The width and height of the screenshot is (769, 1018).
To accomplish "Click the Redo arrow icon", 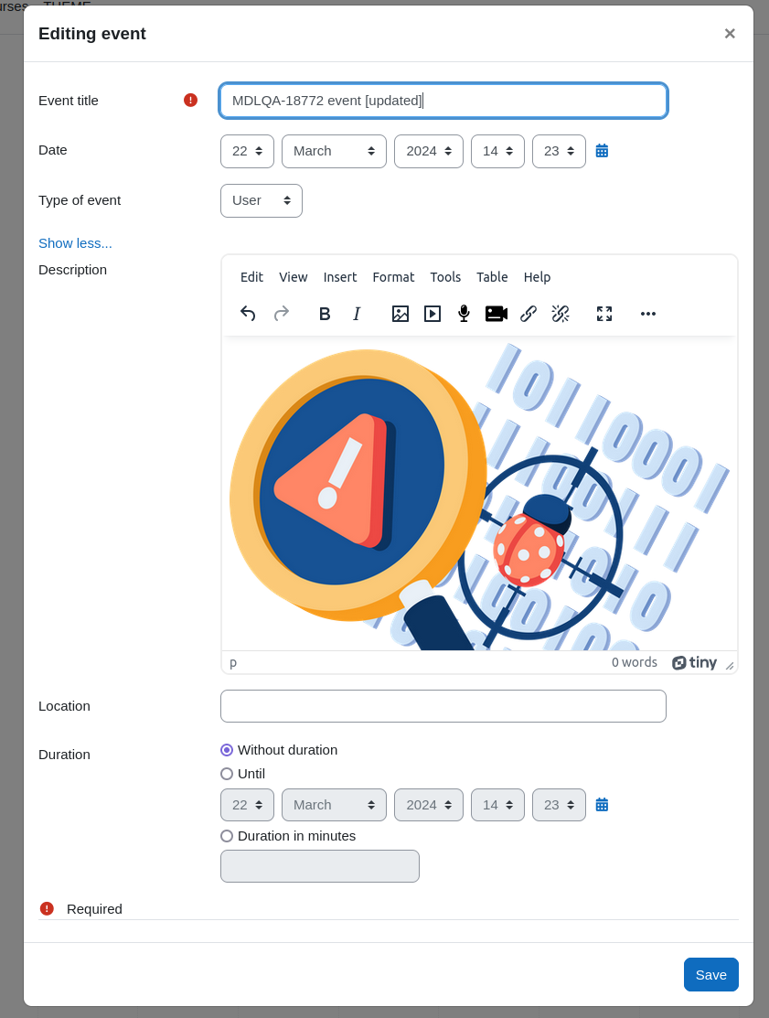I will [281, 314].
